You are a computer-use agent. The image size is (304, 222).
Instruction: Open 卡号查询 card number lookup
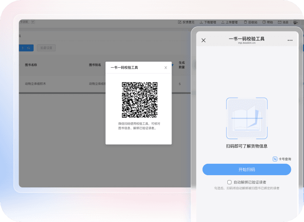[282, 159]
